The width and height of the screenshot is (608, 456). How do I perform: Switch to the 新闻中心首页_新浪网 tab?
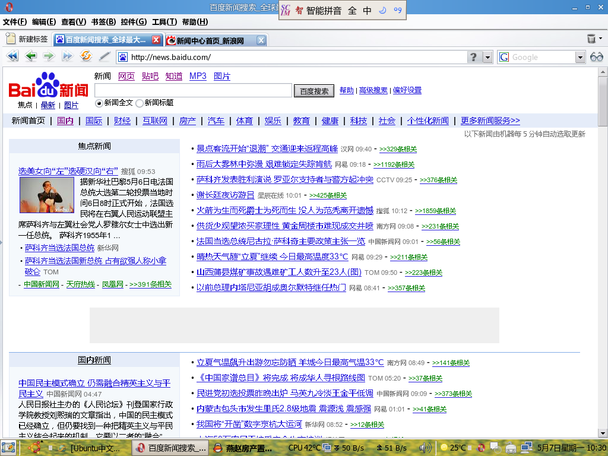(210, 40)
